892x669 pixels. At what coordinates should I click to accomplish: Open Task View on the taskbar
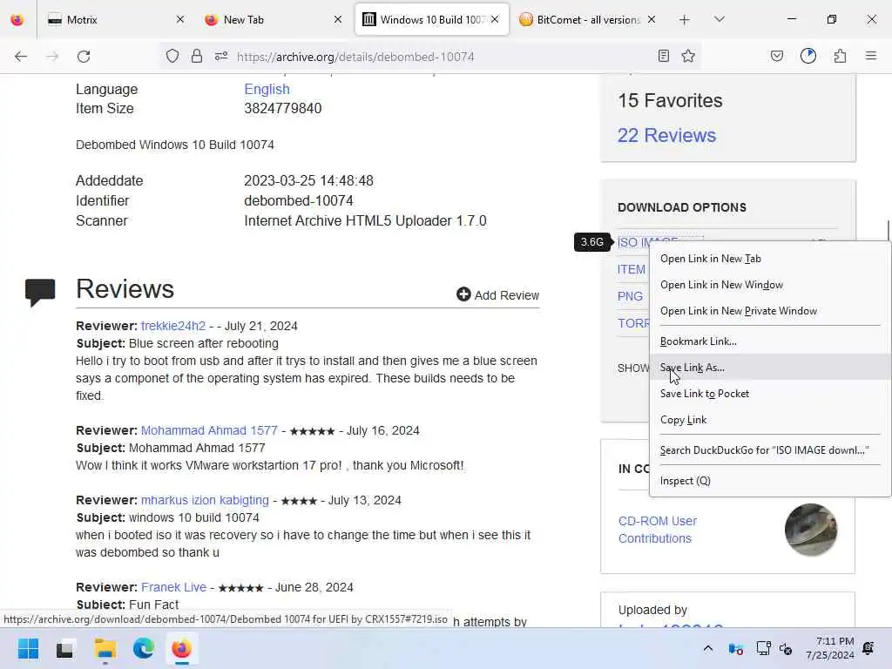[x=64, y=648]
